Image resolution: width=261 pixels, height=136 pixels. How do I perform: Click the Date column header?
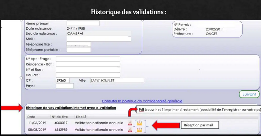(31, 117)
